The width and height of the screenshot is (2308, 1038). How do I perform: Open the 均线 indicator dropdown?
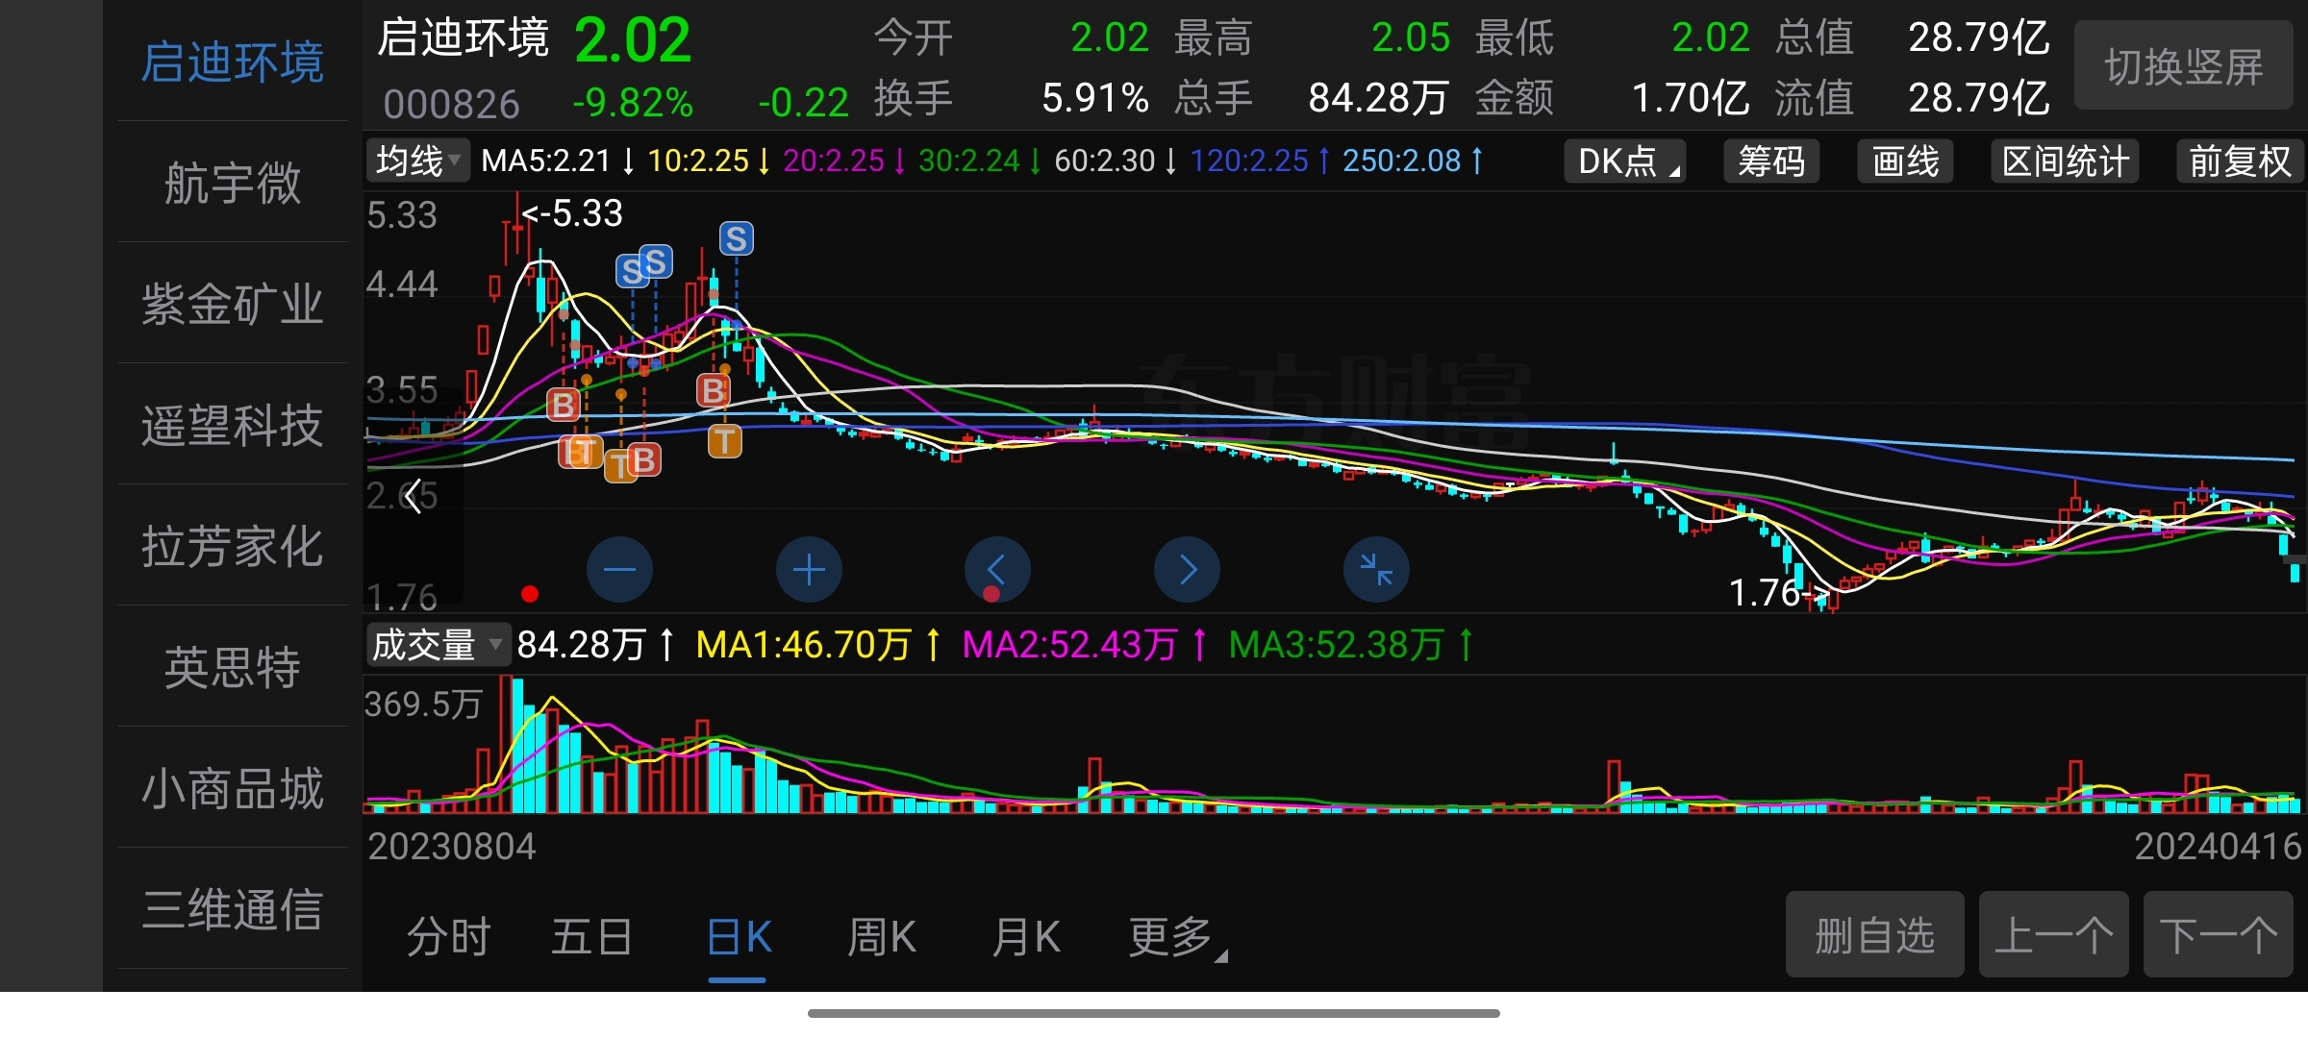[417, 161]
